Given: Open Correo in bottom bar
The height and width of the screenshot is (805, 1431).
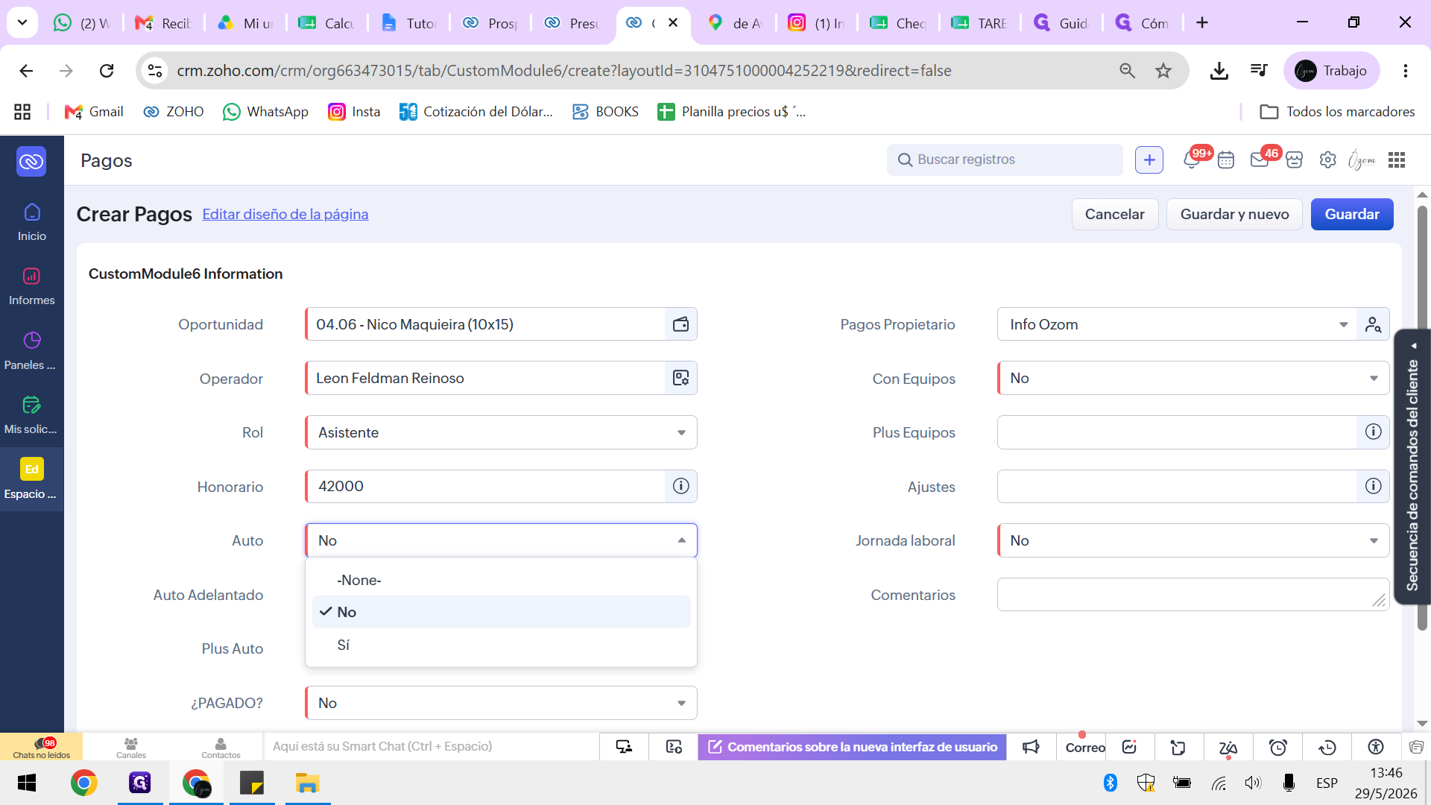Looking at the screenshot, I should pos(1085,747).
